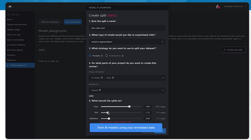Image resolution: width=251 pixels, height=140 pixels.
Task: Open Users and roles
Action: [14, 35]
